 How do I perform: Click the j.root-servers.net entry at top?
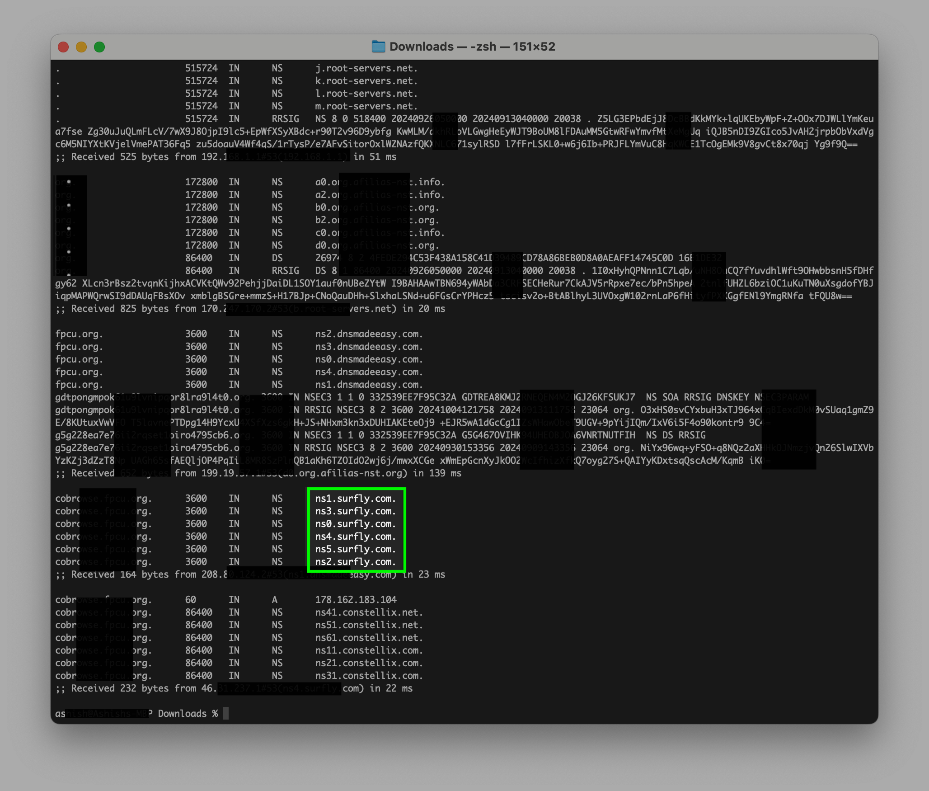[366, 68]
